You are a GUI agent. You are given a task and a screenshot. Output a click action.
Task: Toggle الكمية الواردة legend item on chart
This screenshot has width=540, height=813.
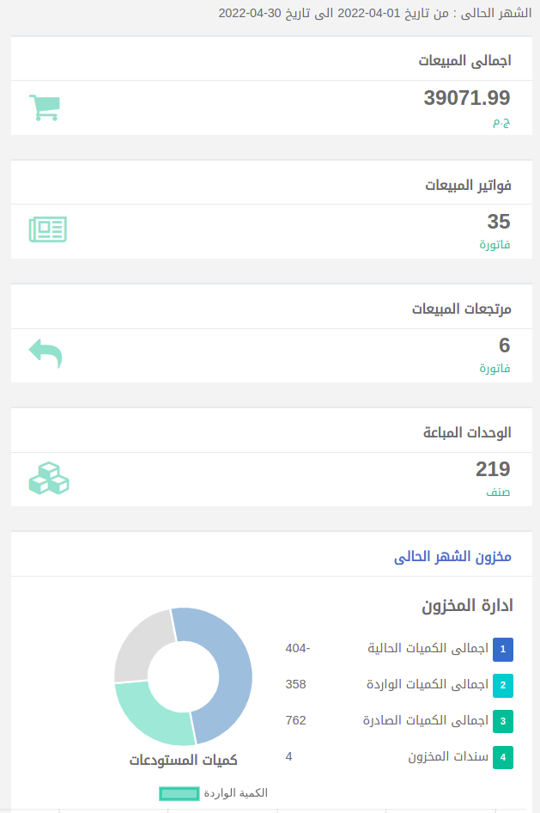point(213,793)
